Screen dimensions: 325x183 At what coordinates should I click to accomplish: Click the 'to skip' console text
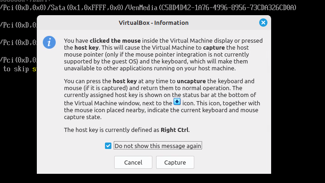(x=16, y=69)
